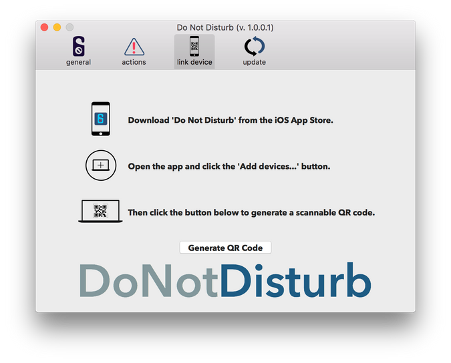This screenshot has width=451, height=363.
Task: Select the 'link device' tab label
Action: click(x=194, y=63)
